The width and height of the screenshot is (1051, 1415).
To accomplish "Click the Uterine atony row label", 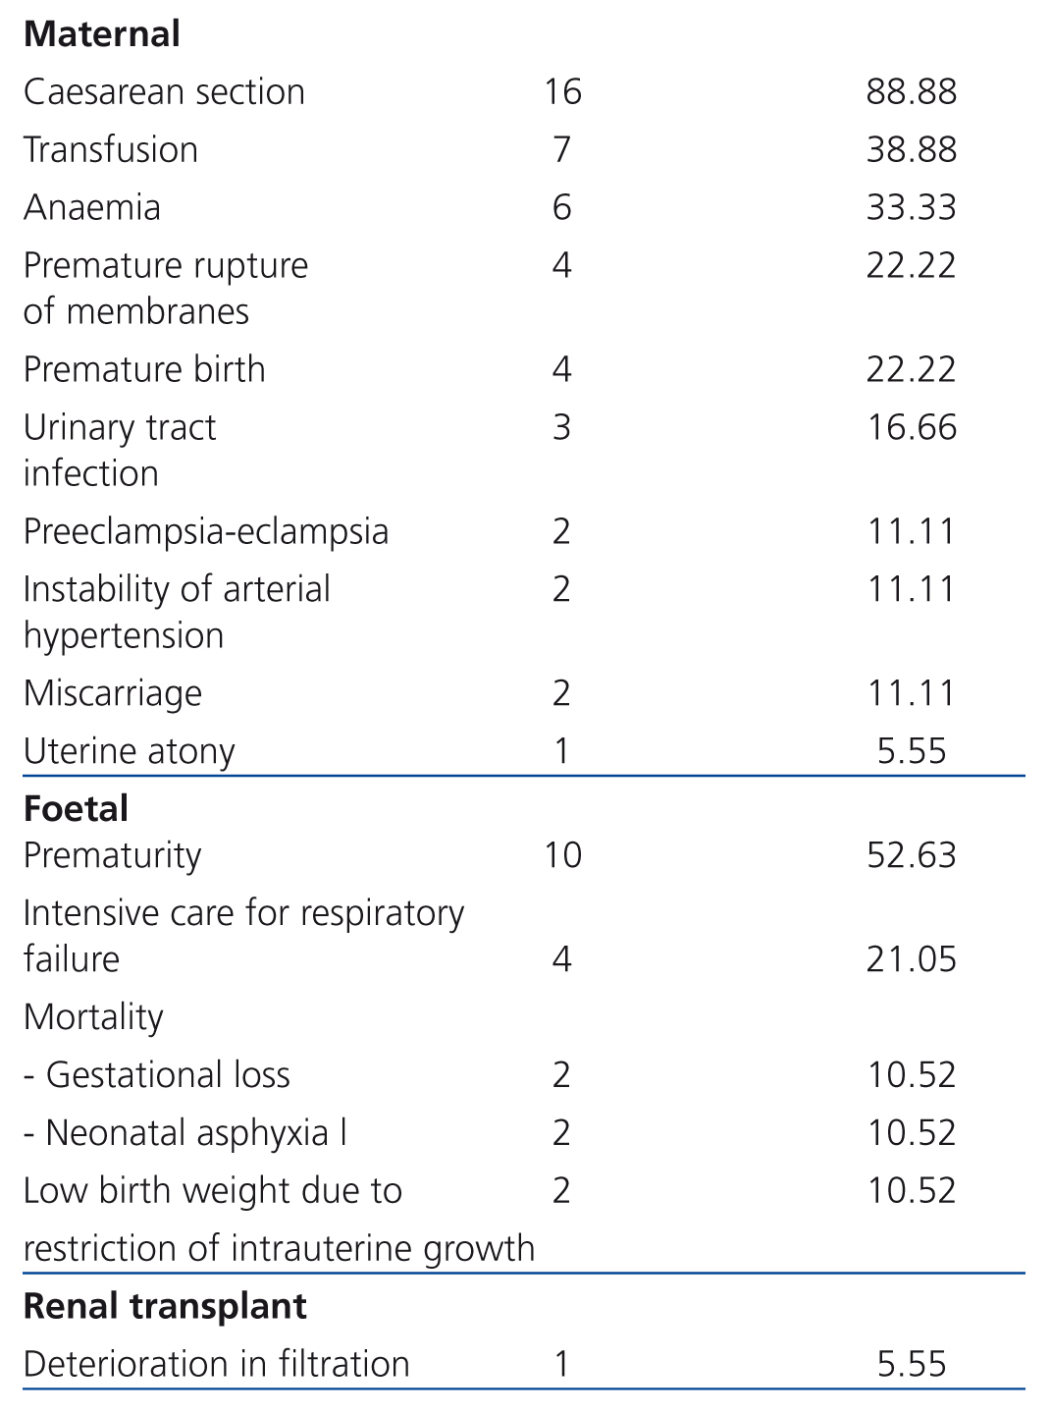I will tap(130, 752).
